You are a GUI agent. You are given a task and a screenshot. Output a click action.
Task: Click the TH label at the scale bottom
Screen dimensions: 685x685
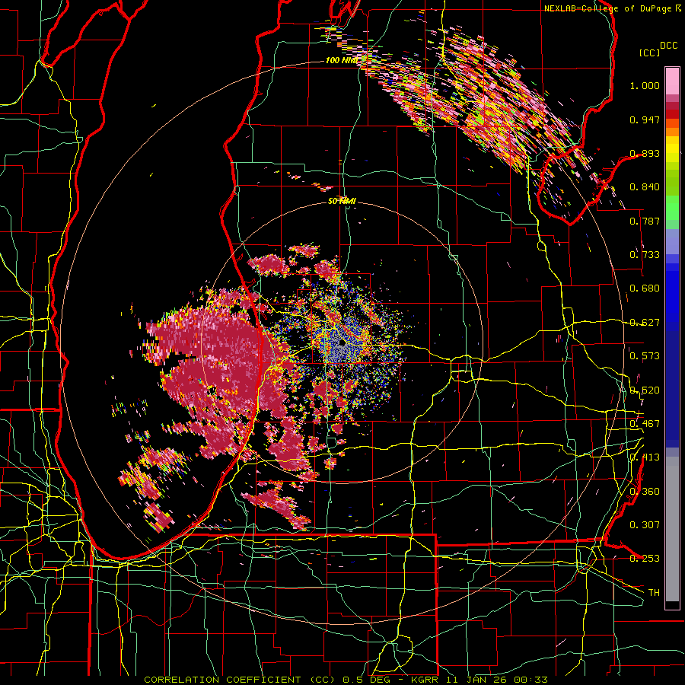coord(654,593)
